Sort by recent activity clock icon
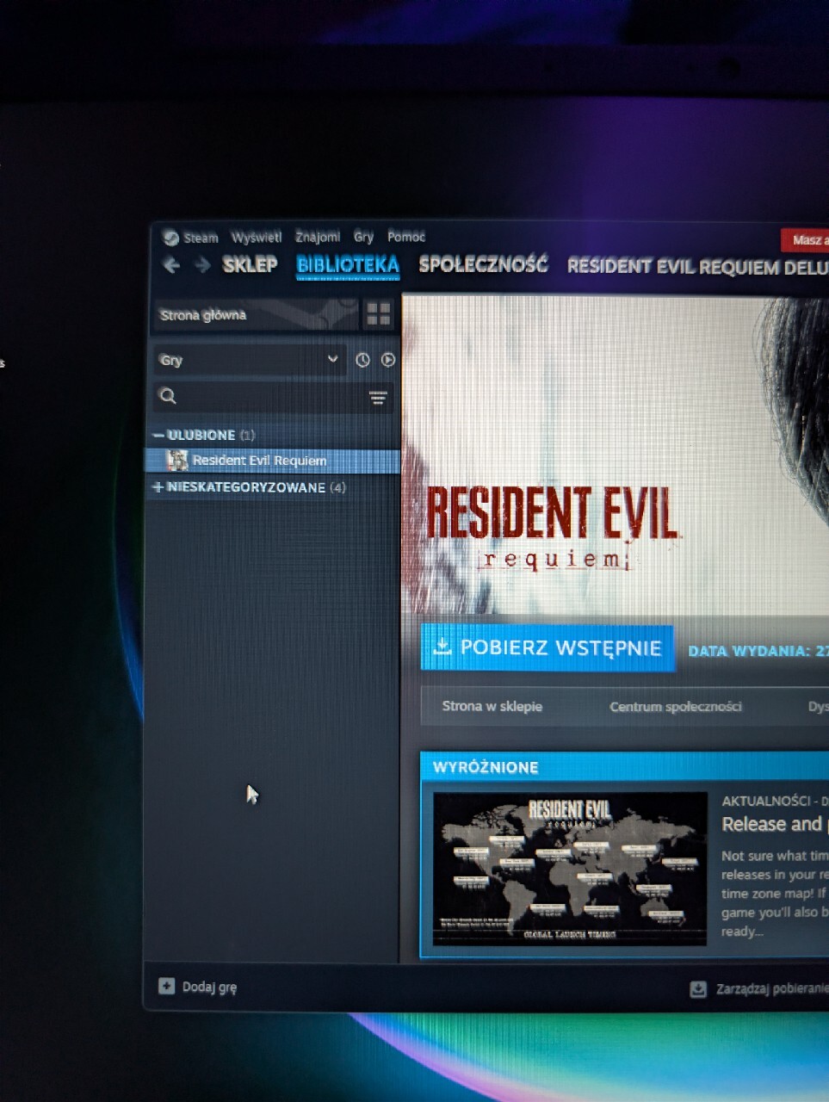 (x=362, y=360)
